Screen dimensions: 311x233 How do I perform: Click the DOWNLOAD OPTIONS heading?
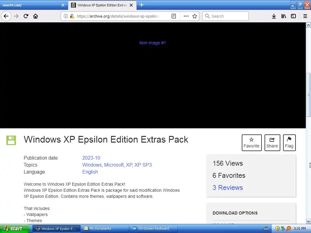pos(235,213)
